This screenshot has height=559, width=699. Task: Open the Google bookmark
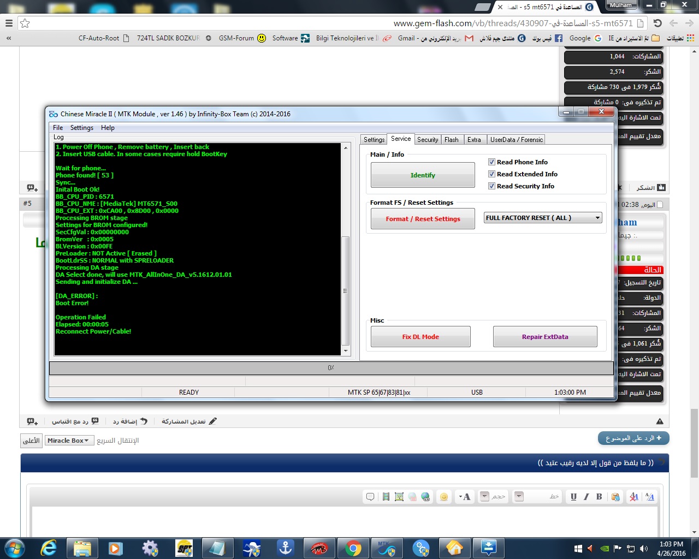click(x=585, y=38)
